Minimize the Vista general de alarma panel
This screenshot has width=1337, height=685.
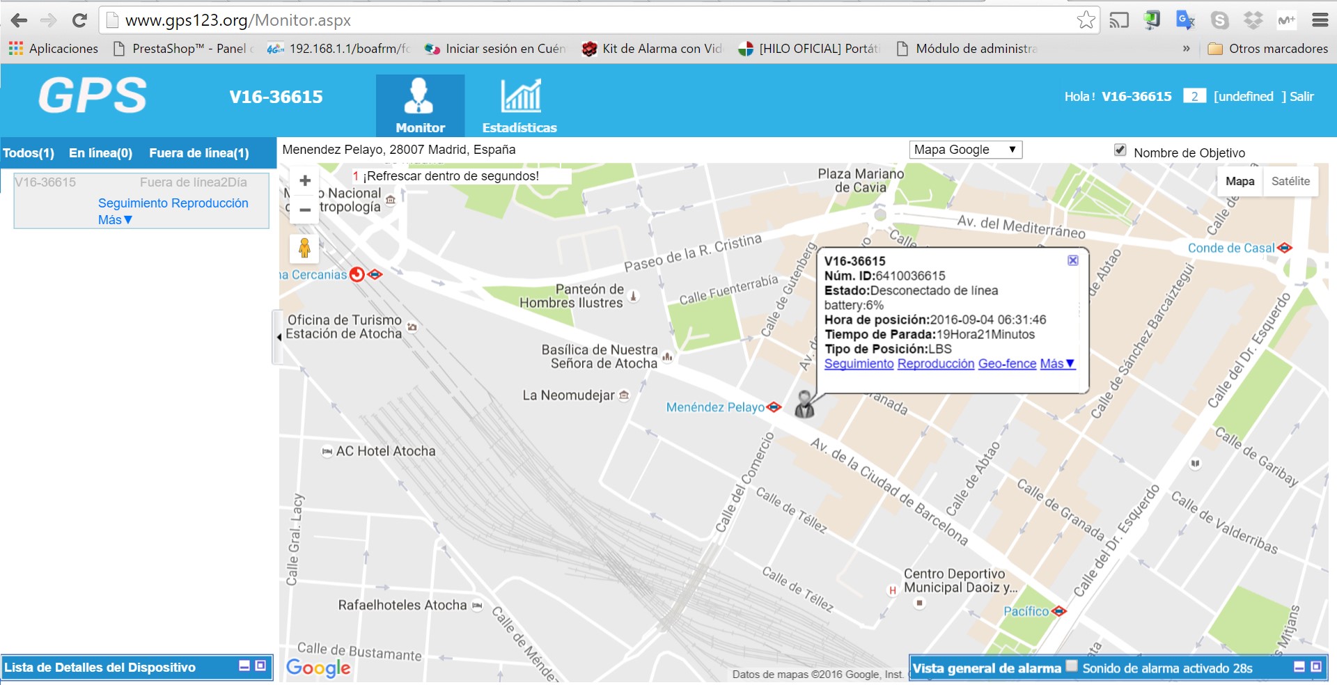click(x=1299, y=667)
